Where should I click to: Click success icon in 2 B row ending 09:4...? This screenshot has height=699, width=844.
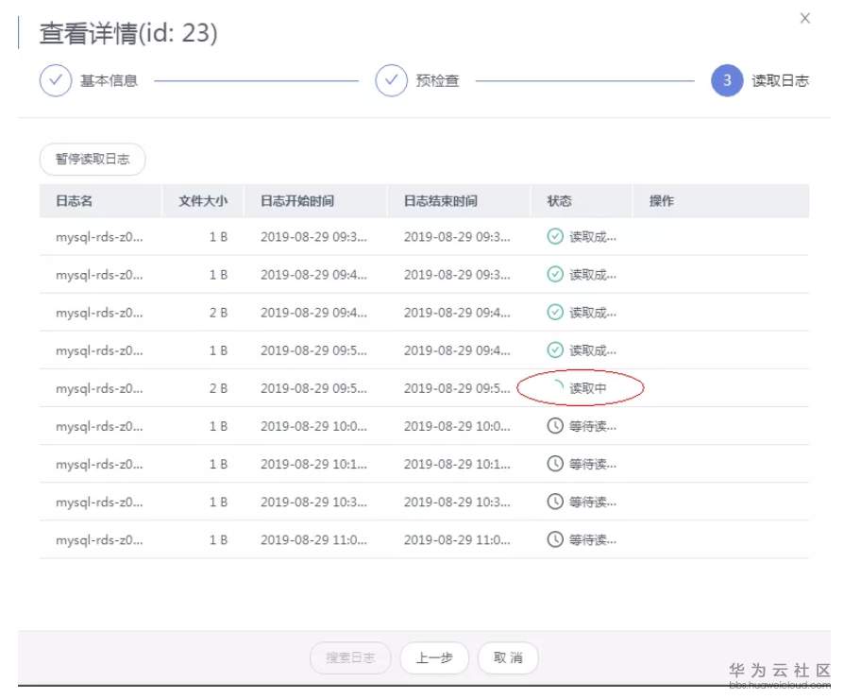tap(555, 313)
